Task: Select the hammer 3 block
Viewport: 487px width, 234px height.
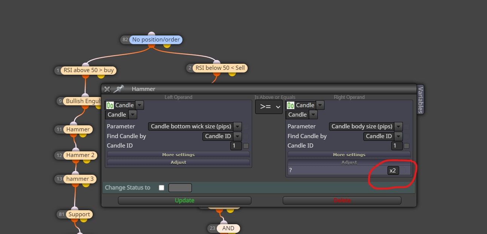Action: point(80,179)
